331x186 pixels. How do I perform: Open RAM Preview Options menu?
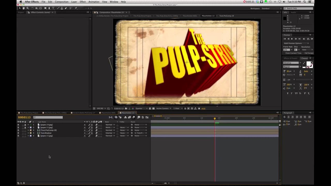click(x=296, y=43)
